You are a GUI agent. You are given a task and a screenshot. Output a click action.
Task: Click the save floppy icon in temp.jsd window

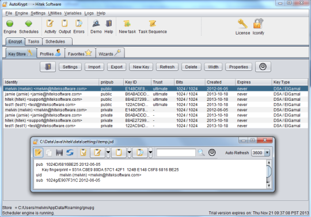pyautogui.click(x=59, y=153)
